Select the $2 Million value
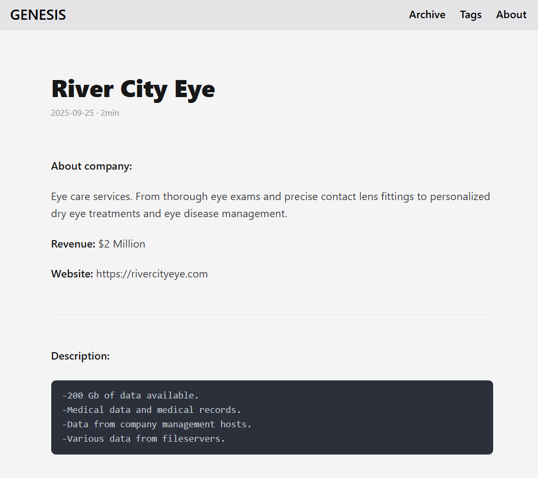 [x=122, y=244]
